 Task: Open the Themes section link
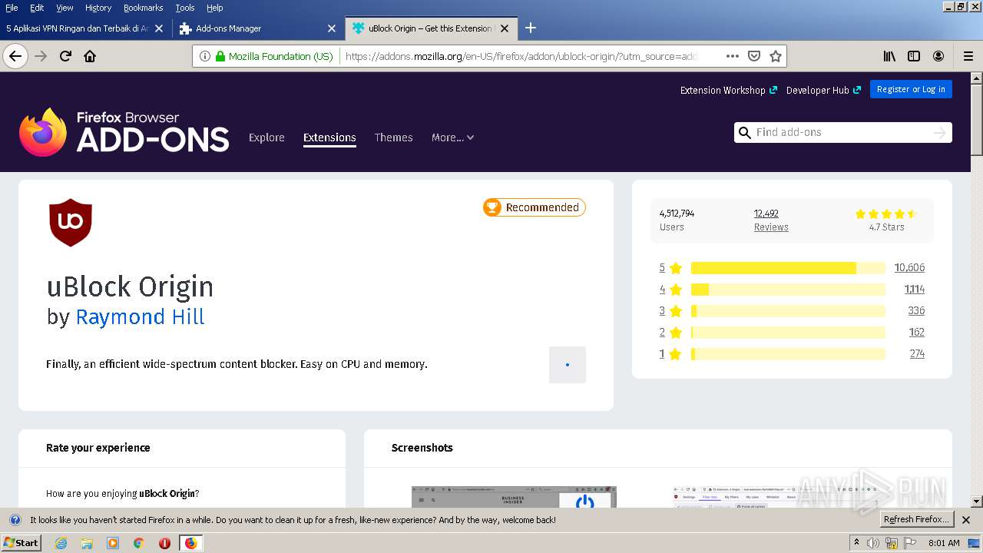[x=394, y=137]
